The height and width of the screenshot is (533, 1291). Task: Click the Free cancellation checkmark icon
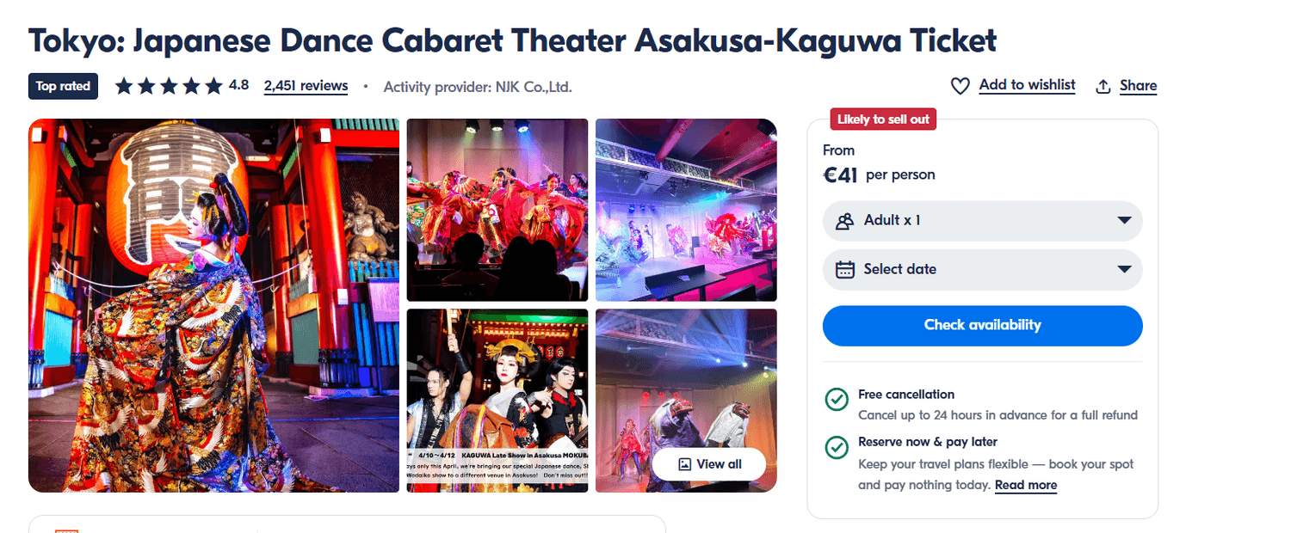click(837, 400)
